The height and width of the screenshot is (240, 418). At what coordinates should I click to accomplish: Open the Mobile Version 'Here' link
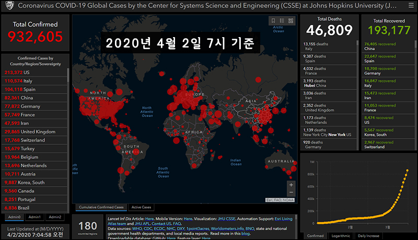click(x=188, y=219)
